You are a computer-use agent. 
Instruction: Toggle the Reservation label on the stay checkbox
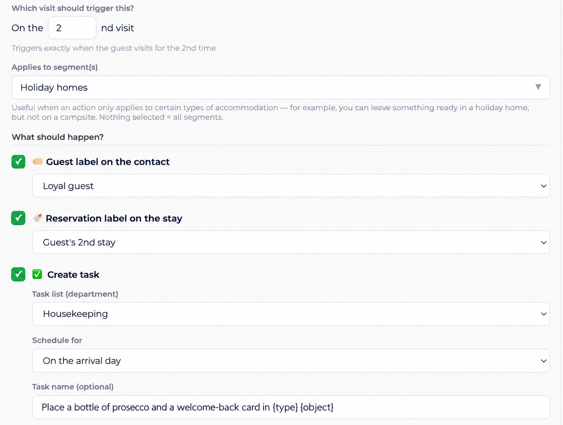(18, 218)
